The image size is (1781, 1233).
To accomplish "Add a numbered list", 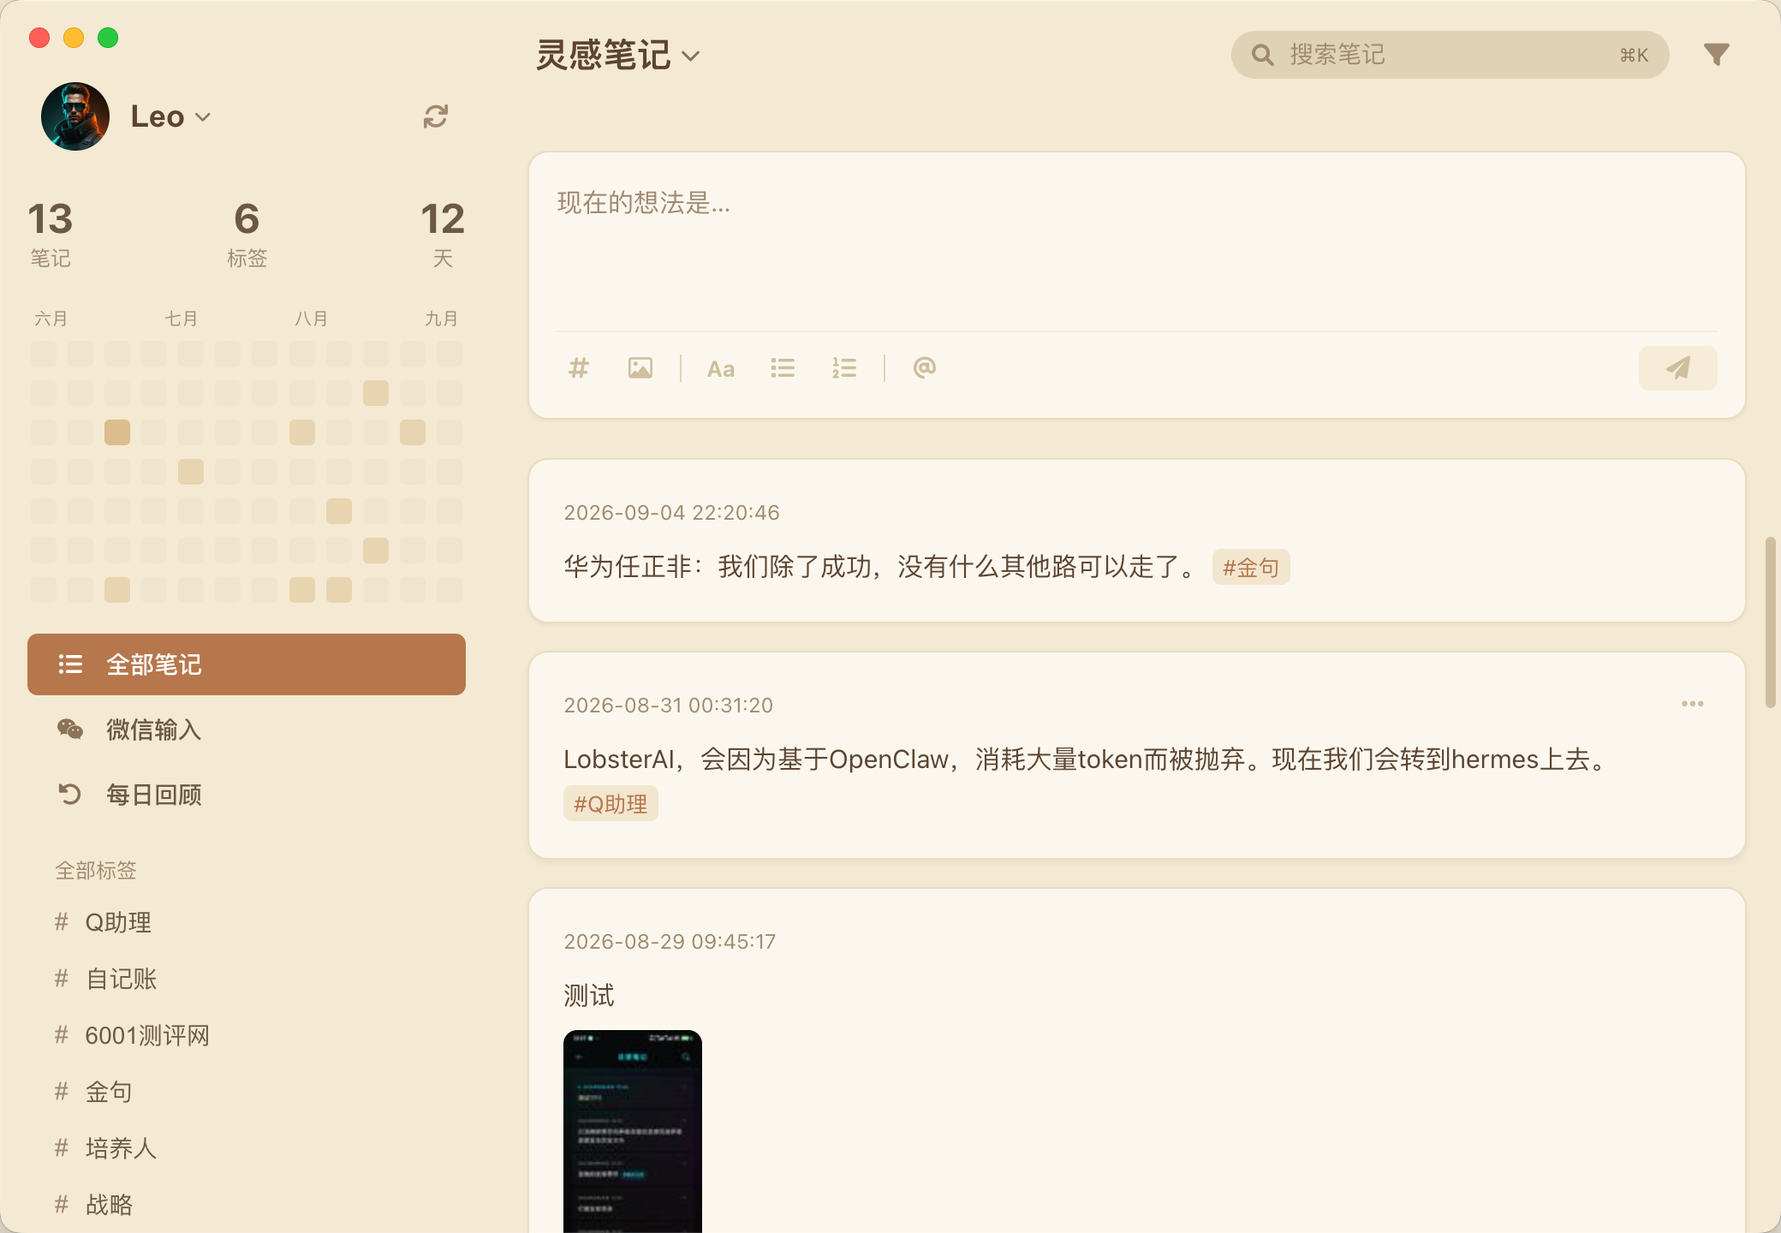I will 844,368.
